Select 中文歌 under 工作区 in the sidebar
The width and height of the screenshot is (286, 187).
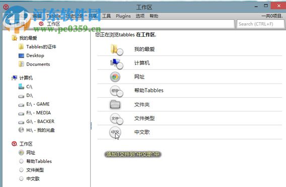(29, 178)
